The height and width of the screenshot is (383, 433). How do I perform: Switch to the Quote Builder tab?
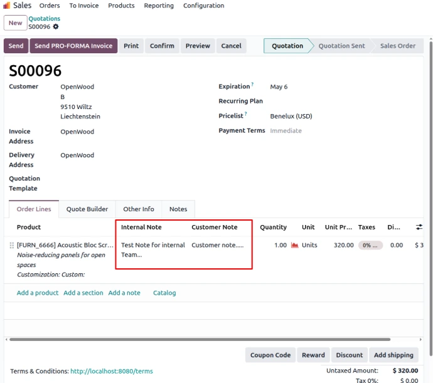tap(87, 209)
